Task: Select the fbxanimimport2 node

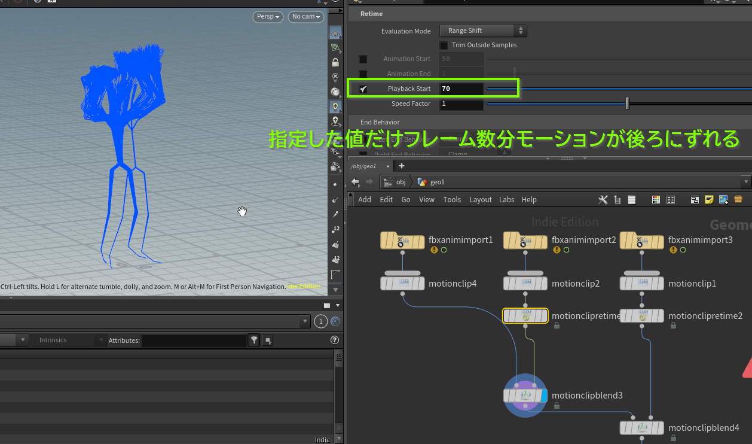Action: [525, 241]
